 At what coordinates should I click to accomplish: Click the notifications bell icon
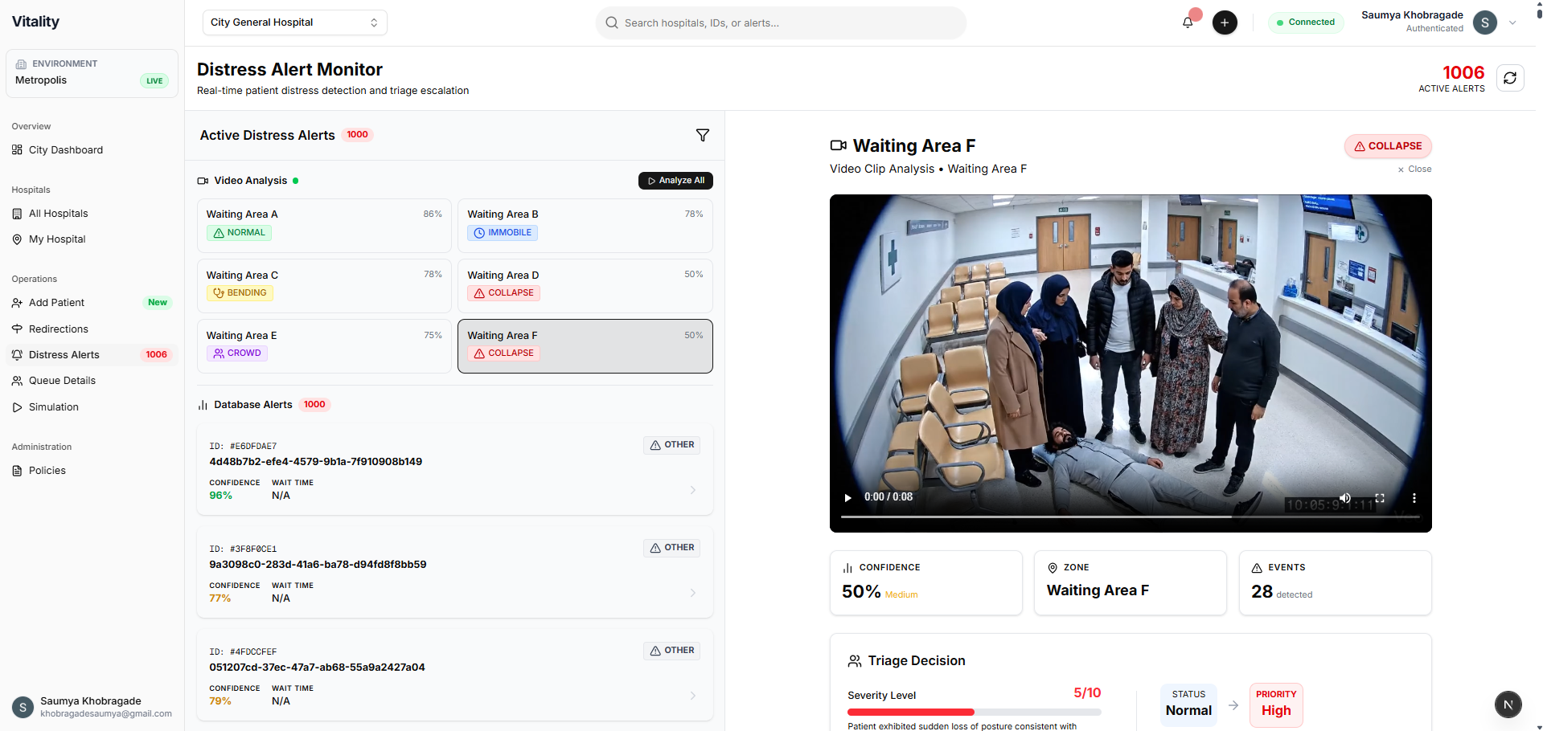(x=1188, y=22)
